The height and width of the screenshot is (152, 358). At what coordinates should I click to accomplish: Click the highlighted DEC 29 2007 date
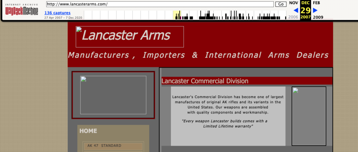(x=306, y=10)
